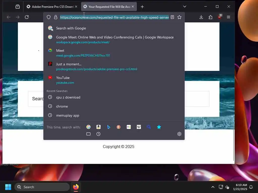
Task: Open Just a moment prodesigntools suggestion
Action: (x=114, y=66)
